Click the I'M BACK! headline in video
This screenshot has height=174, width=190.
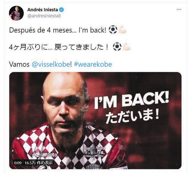click(132, 100)
